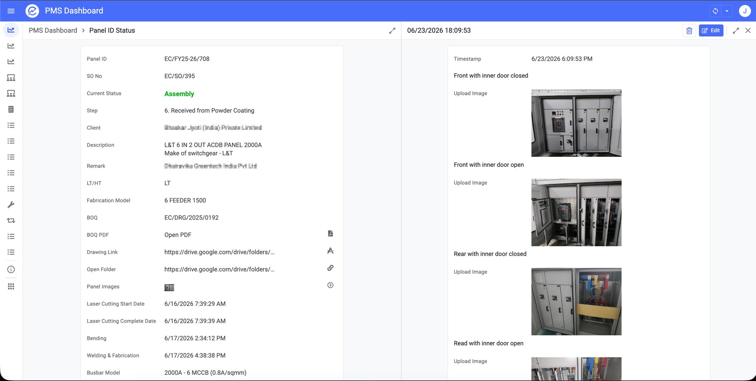Open the apps grid in the sidebar

coord(11,286)
